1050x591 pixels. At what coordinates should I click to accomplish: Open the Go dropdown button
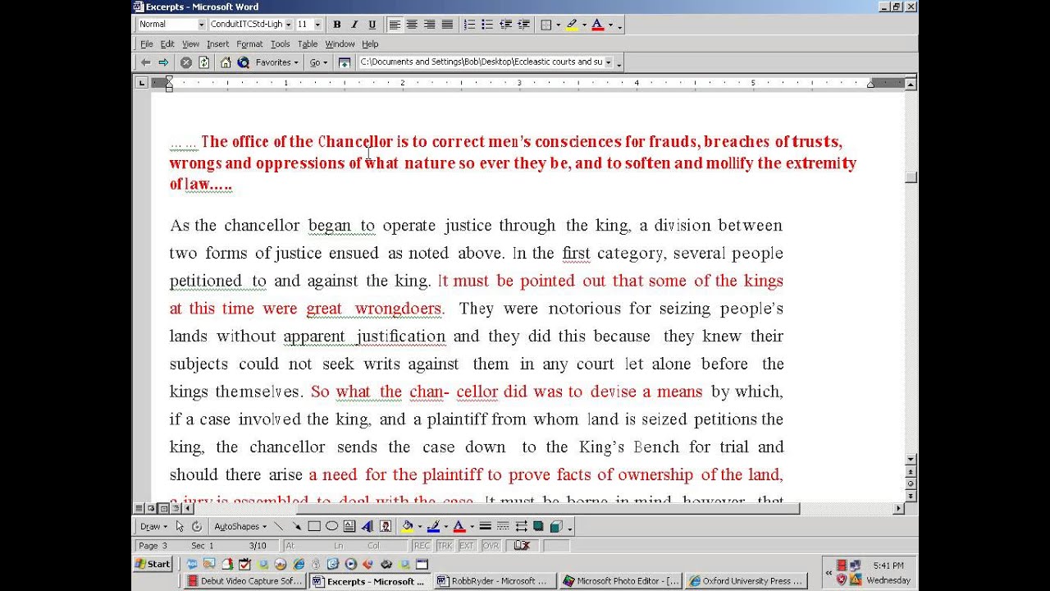click(318, 62)
